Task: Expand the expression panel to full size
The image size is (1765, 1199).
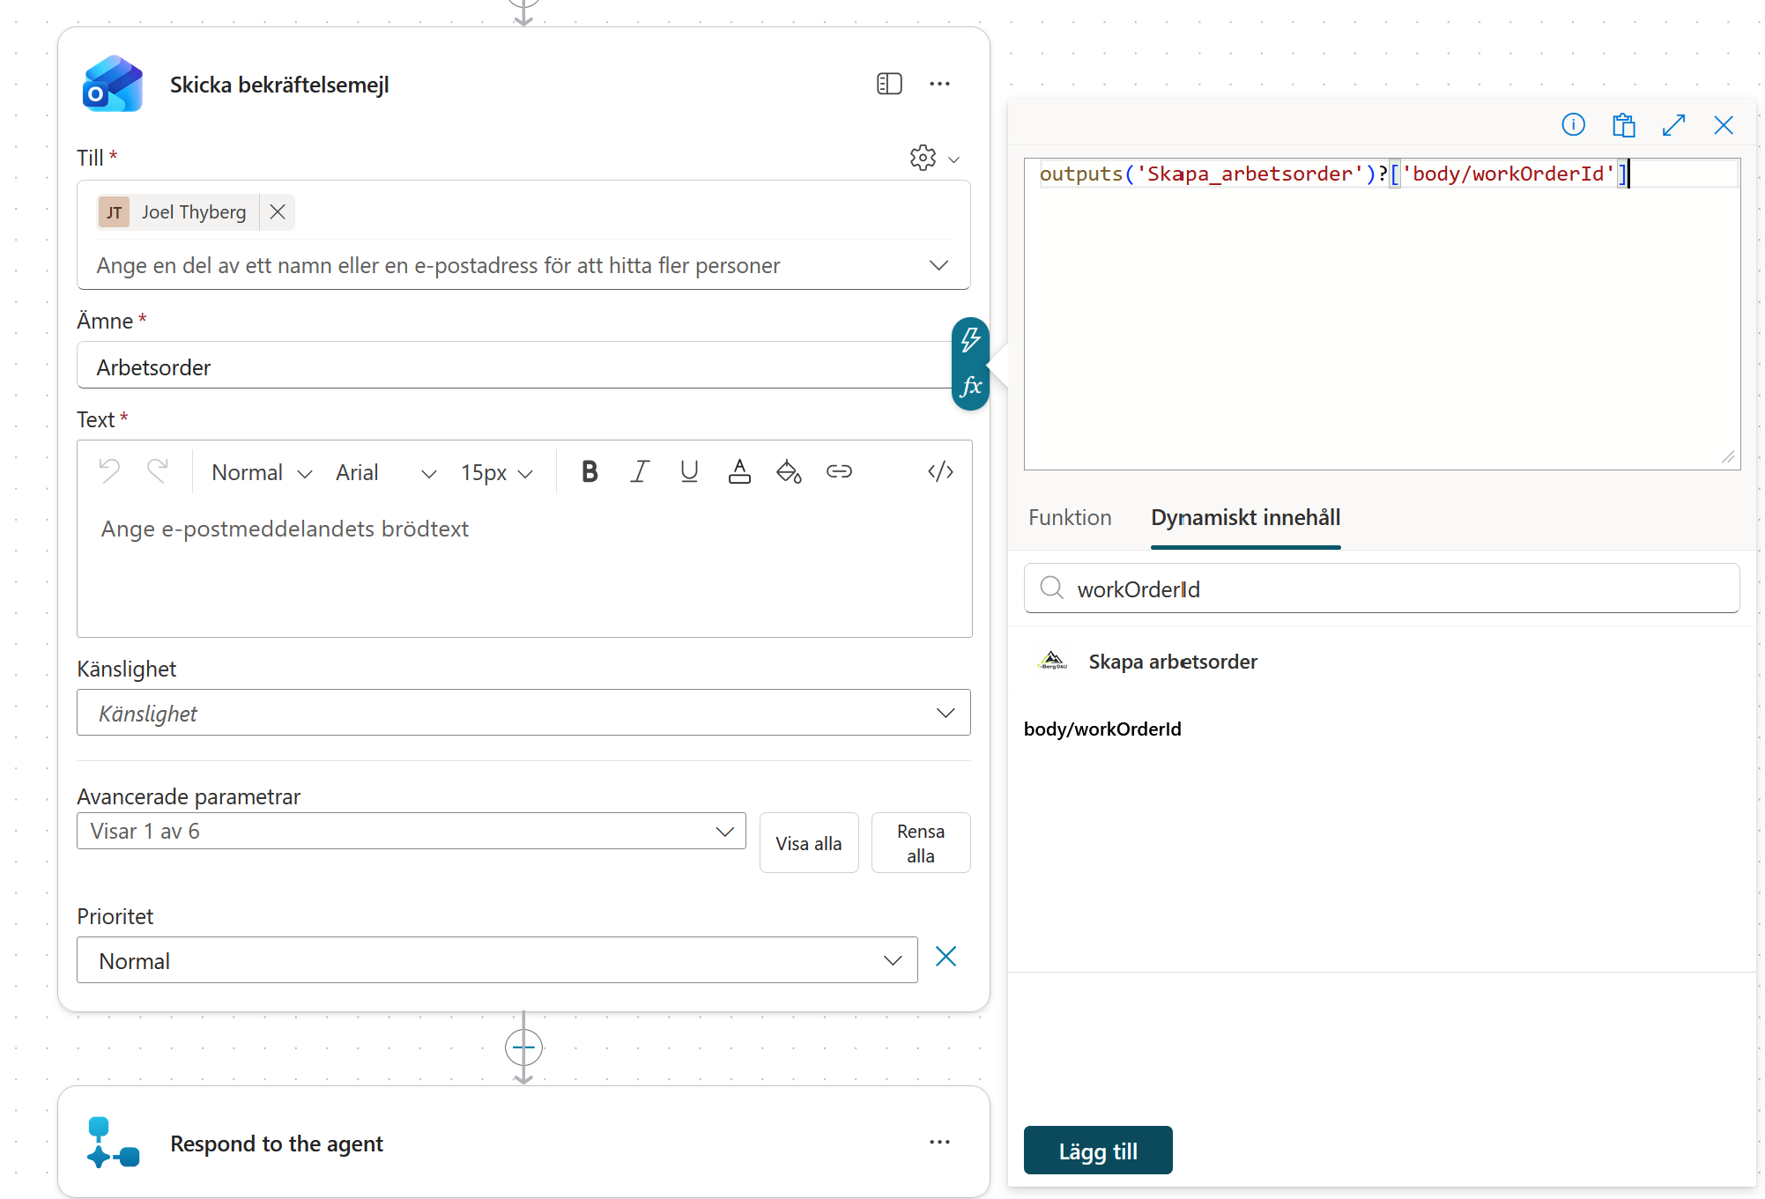Action: coord(1673,125)
